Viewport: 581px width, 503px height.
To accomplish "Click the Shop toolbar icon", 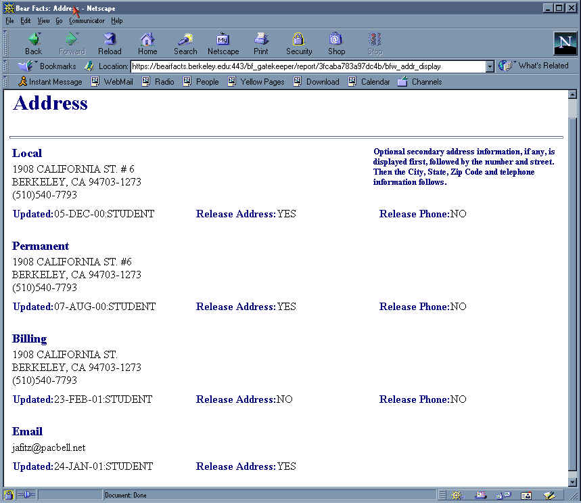I will [x=336, y=44].
